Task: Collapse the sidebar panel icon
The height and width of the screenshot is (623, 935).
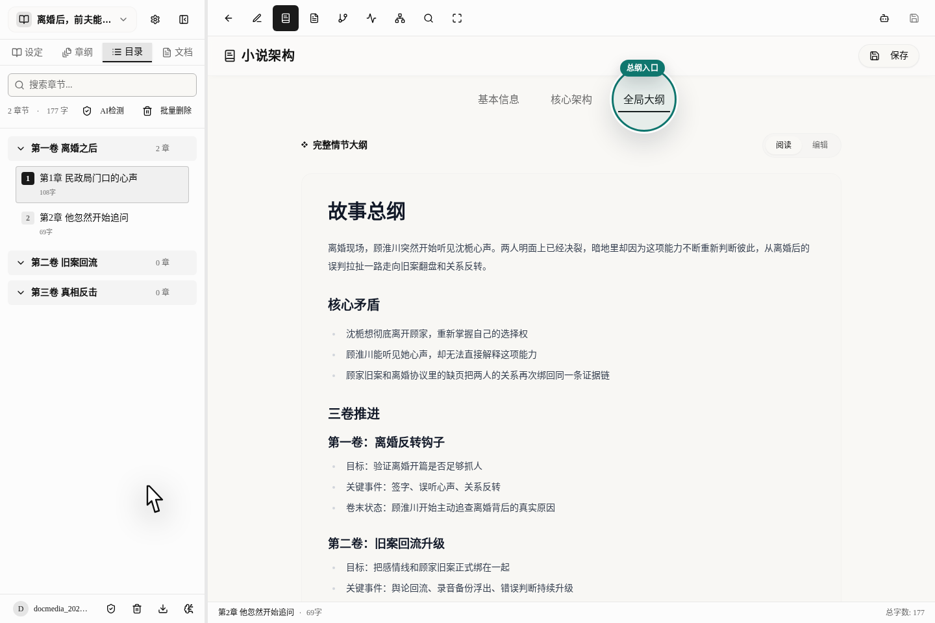Action: point(184,19)
